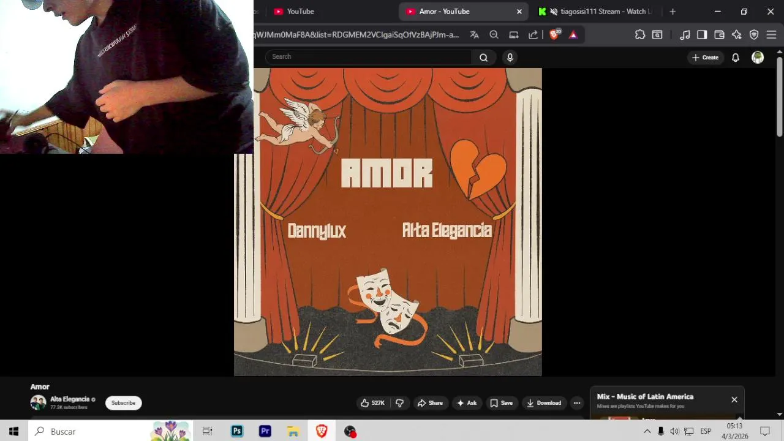Screen dimensions: 784x441
Task: Close the Amor - YouTube tab
Action: pos(519,12)
